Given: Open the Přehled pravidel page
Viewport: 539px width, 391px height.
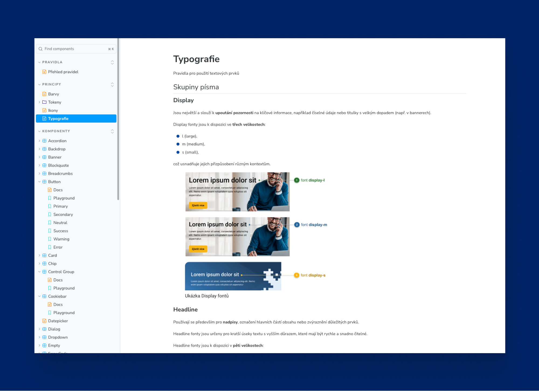Looking at the screenshot, I should point(76,72).
